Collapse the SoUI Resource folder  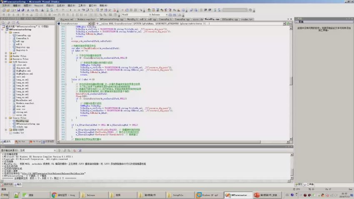6,62
